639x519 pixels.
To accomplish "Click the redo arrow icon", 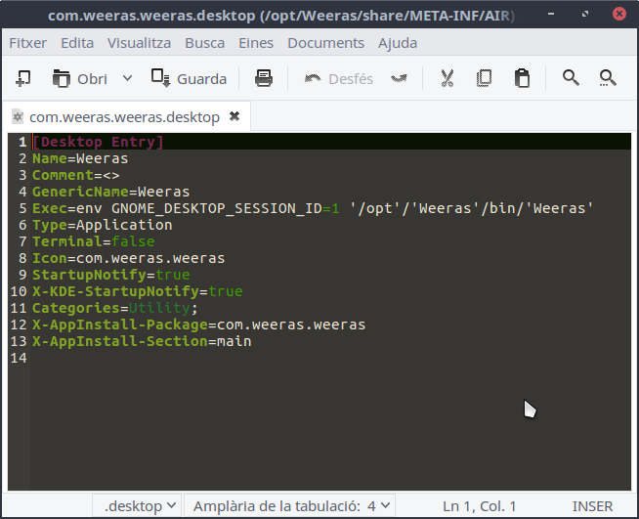I will 399,78.
